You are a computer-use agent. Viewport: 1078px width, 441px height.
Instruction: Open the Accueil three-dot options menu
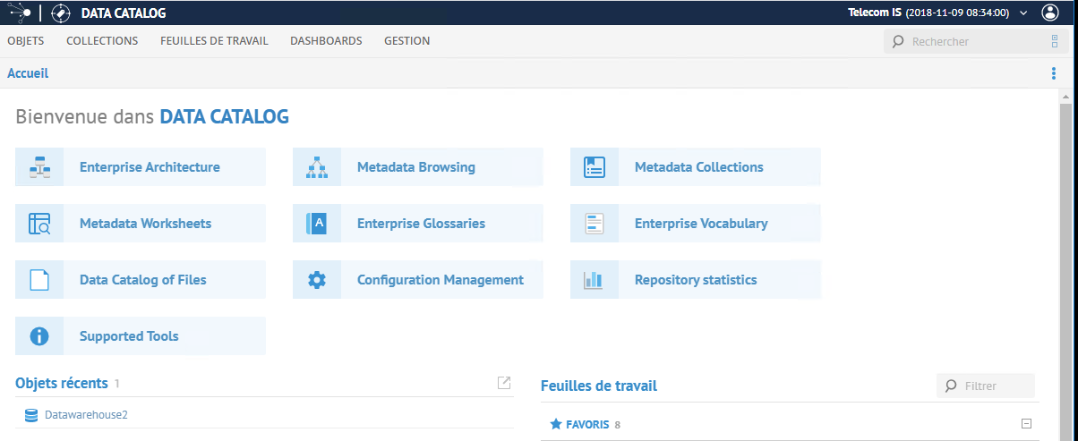pyautogui.click(x=1054, y=73)
